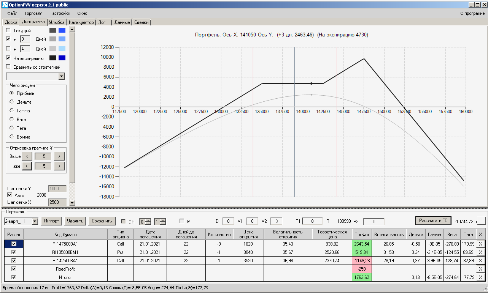Click the X button on the FixedProfit row
The height and width of the screenshot is (293, 488).
[480, 269]
